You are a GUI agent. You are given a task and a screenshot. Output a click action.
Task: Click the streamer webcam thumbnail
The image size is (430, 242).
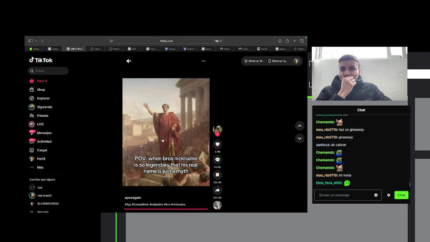pyautogui.click(x=359, y=74)
